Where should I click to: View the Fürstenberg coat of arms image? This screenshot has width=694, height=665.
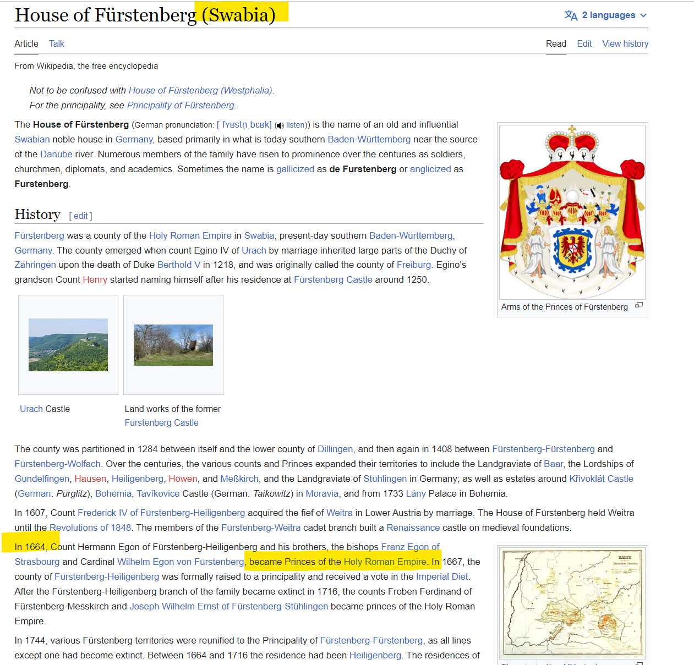click(572, 212)
